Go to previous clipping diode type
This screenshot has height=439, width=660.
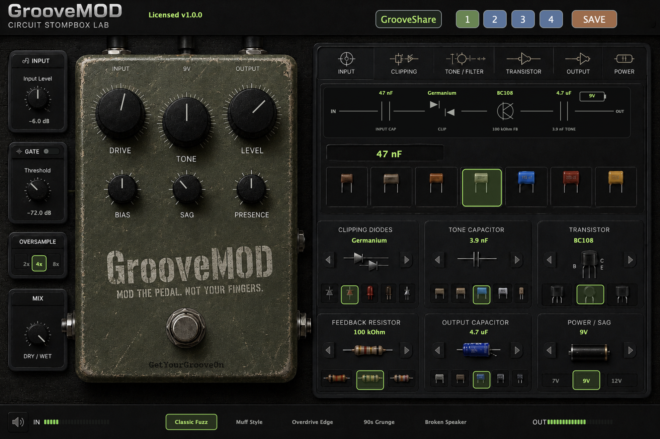click(328, 260)
